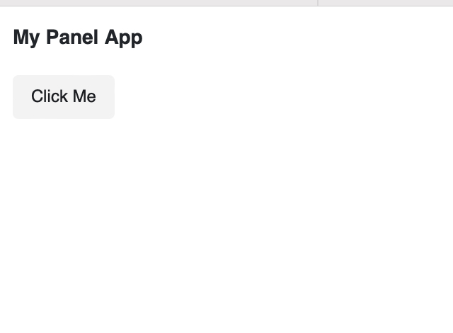453x333 pixels.
Task: Click the word "Panel" in the title
Action: point(72,38)
